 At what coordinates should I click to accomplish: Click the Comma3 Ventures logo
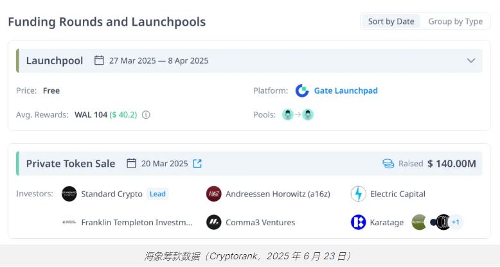tap(214, 222)
